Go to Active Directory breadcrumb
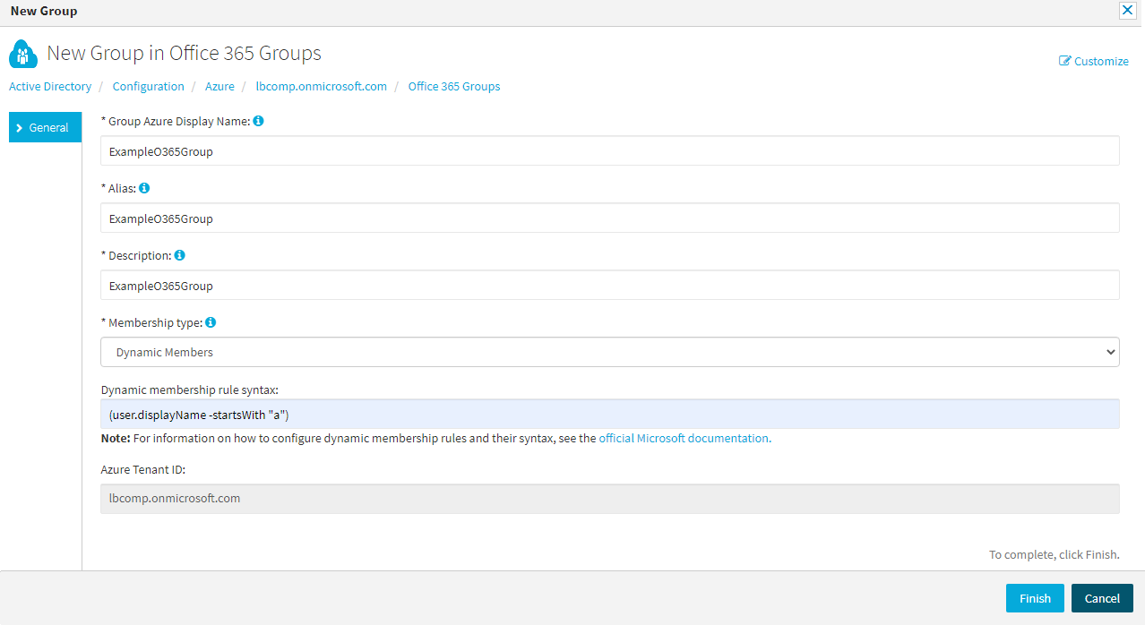This screenshot has height=625, width=1145. (x=50, y=87)
